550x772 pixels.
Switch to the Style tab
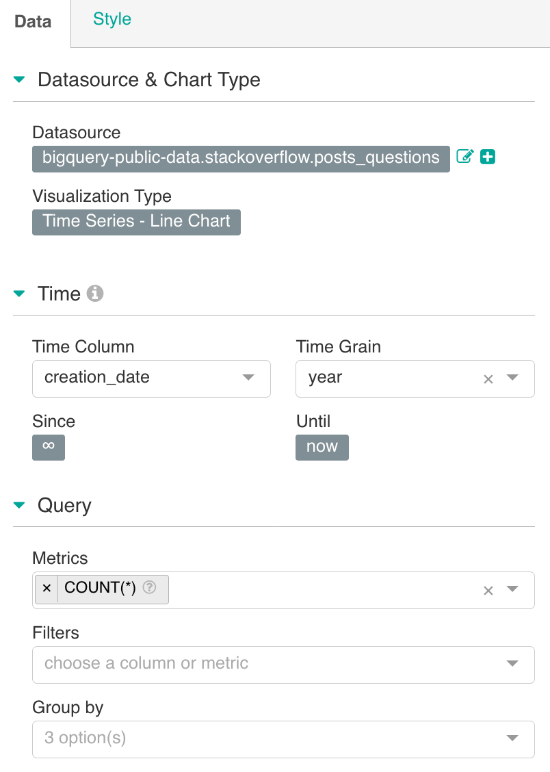(112, 19)
